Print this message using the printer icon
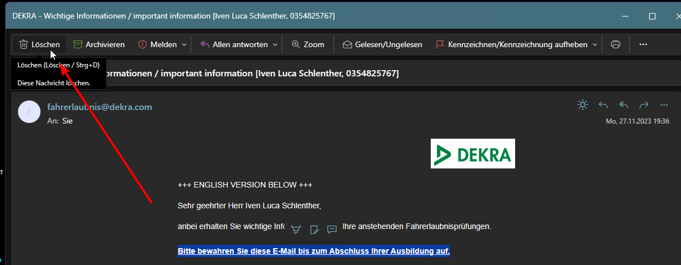Image resolution: width=681 pixels, height=265 pixels. [616, 44]
